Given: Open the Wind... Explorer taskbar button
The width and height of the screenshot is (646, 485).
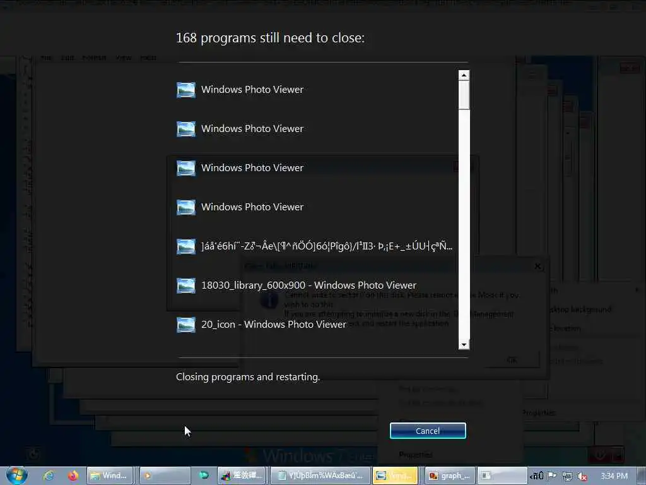Looking at the screenshot, I should [110, 476].
